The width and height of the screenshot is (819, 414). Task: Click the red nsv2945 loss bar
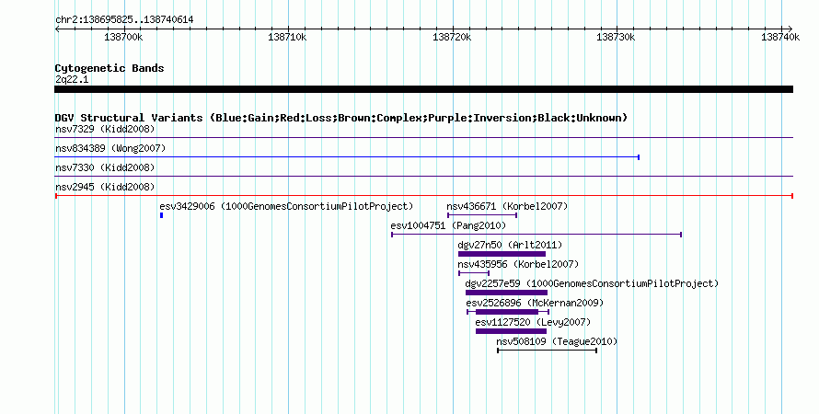coord(424,196)
